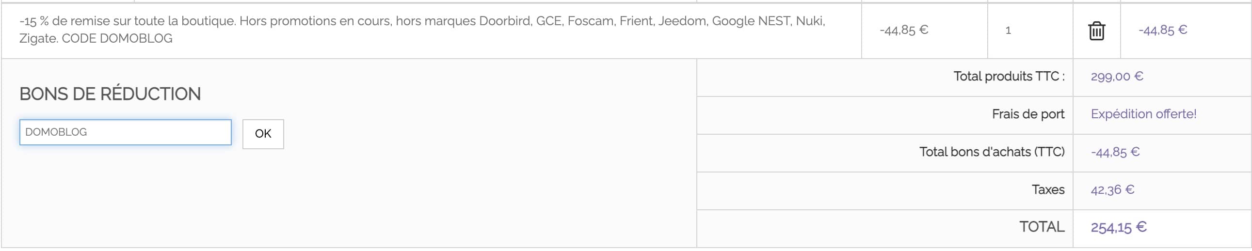Delete the DOMOBLOG voucher with trash icon

coord(1096,31)
